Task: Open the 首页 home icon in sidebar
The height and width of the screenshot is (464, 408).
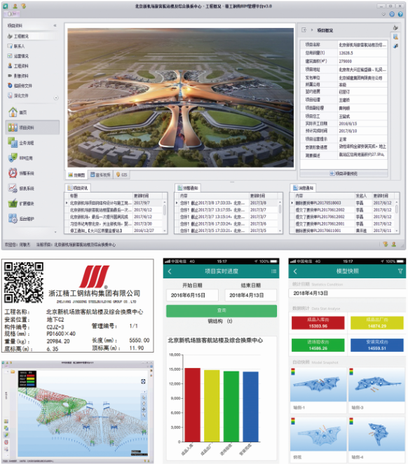Action: point(13,112)
